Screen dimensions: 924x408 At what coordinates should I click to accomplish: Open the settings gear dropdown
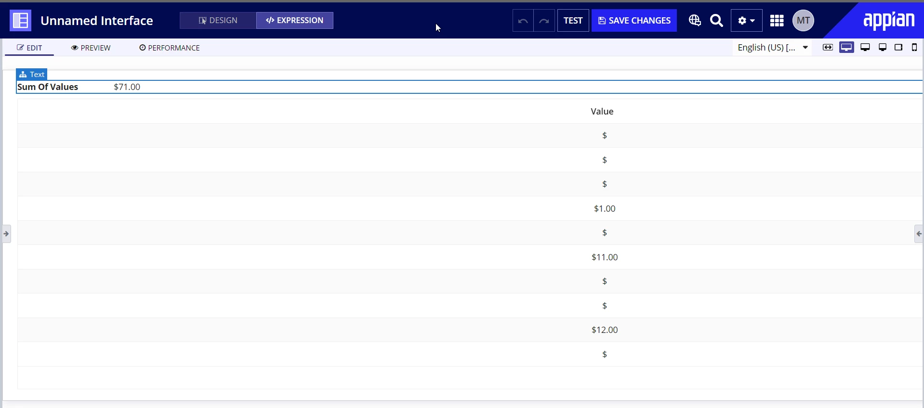pyautogui.click(x=746, y=21)
